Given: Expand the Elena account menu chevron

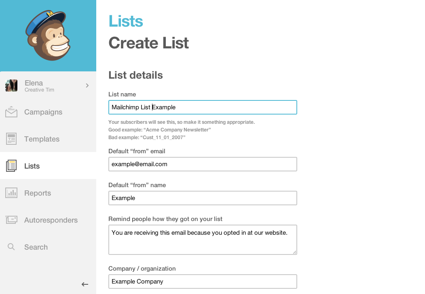Looking at the screenshot, I should [87, 85].
